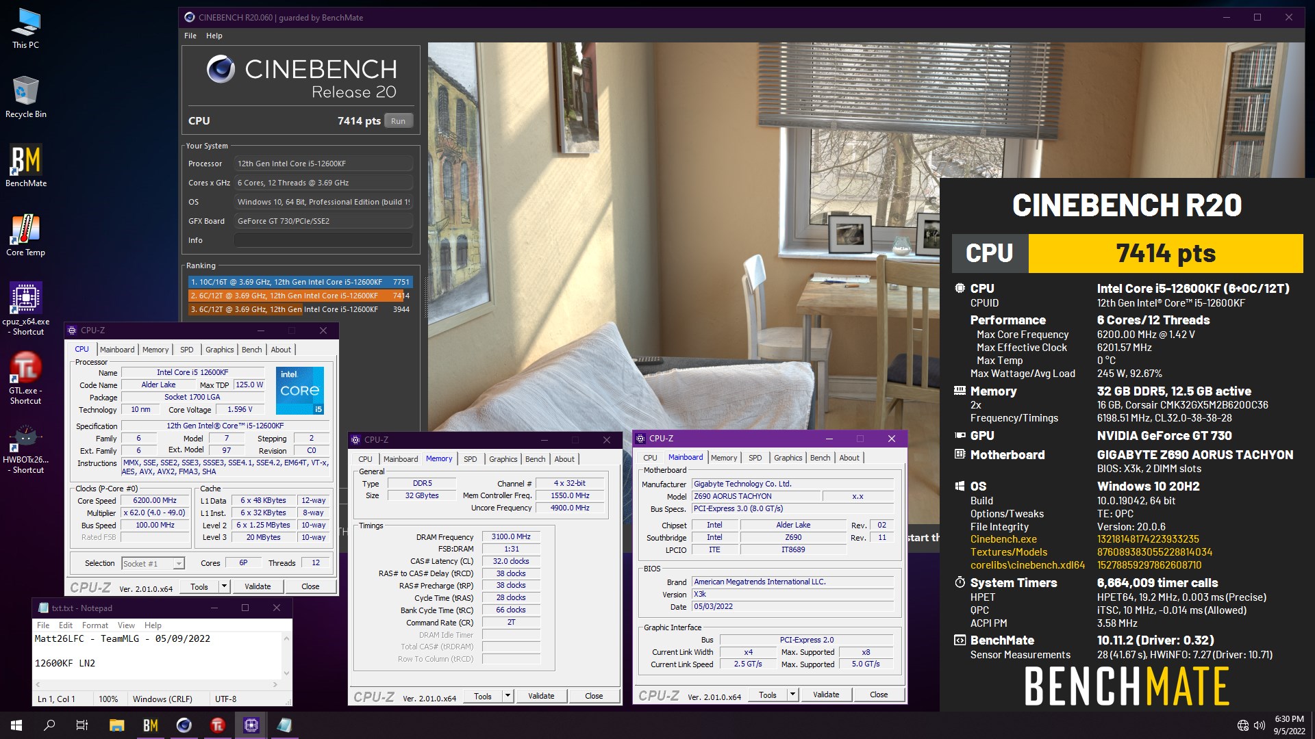Click Memory icon in BenchMate panel

(960, 391)
